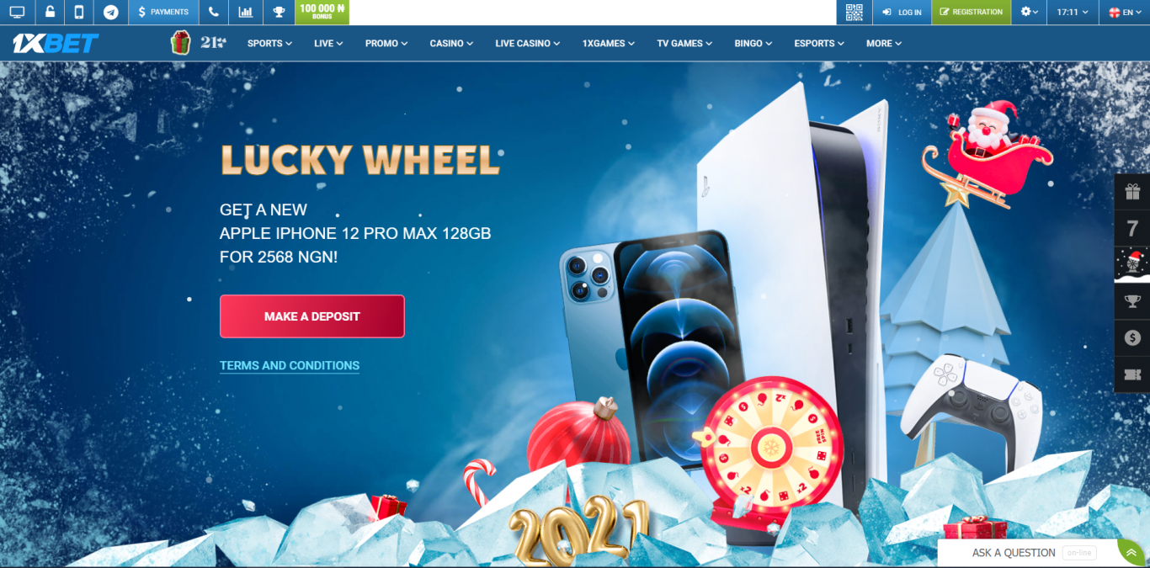This screenshot has height=568, width=1150.
Task: Open the bar chart statistics icon
Action: pyautogui.click(x=245, y=12)
